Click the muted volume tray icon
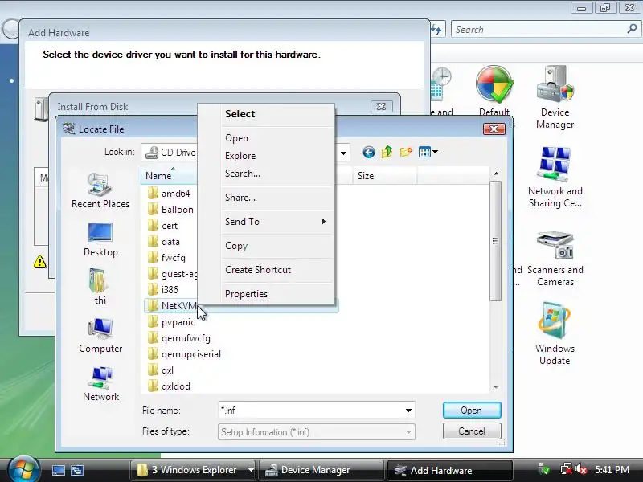The height and width of the screenshot is (482, 643). 581,470
